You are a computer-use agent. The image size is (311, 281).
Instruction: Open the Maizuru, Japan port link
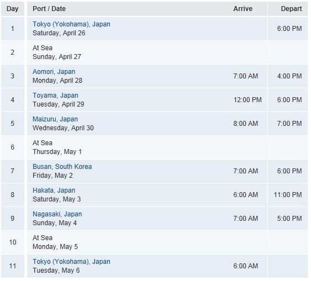[55, 119]
